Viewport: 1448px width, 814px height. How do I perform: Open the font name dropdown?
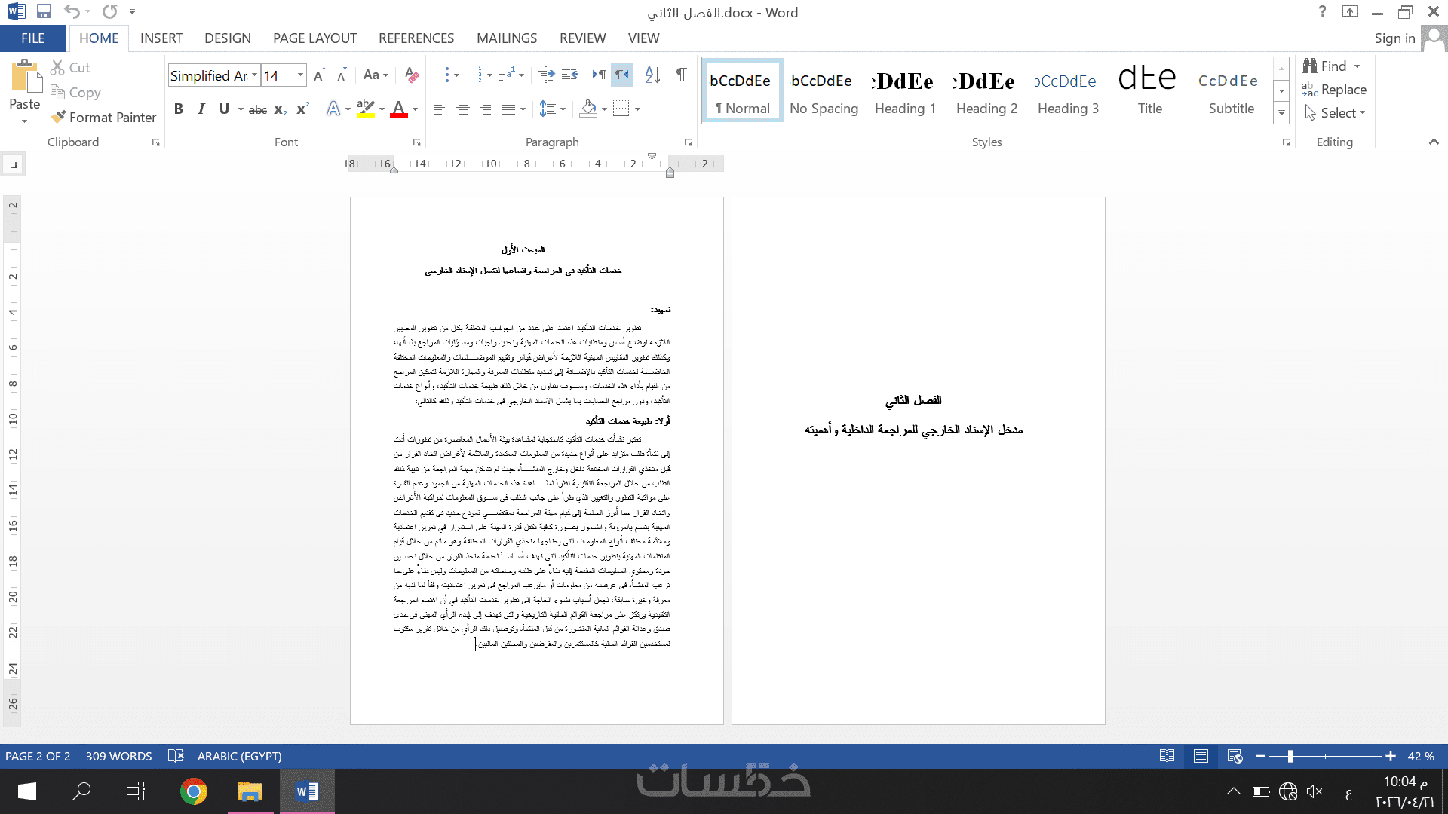click(254, 75)
